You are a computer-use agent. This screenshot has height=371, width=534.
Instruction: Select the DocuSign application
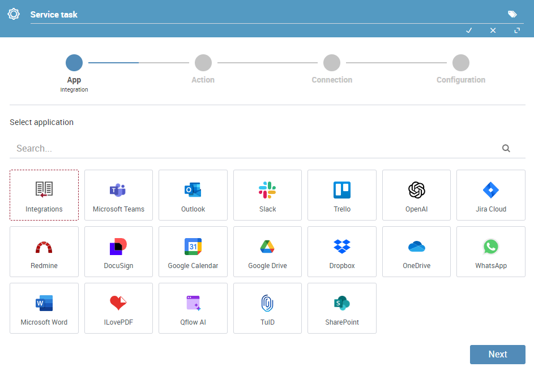coord(118,252)
